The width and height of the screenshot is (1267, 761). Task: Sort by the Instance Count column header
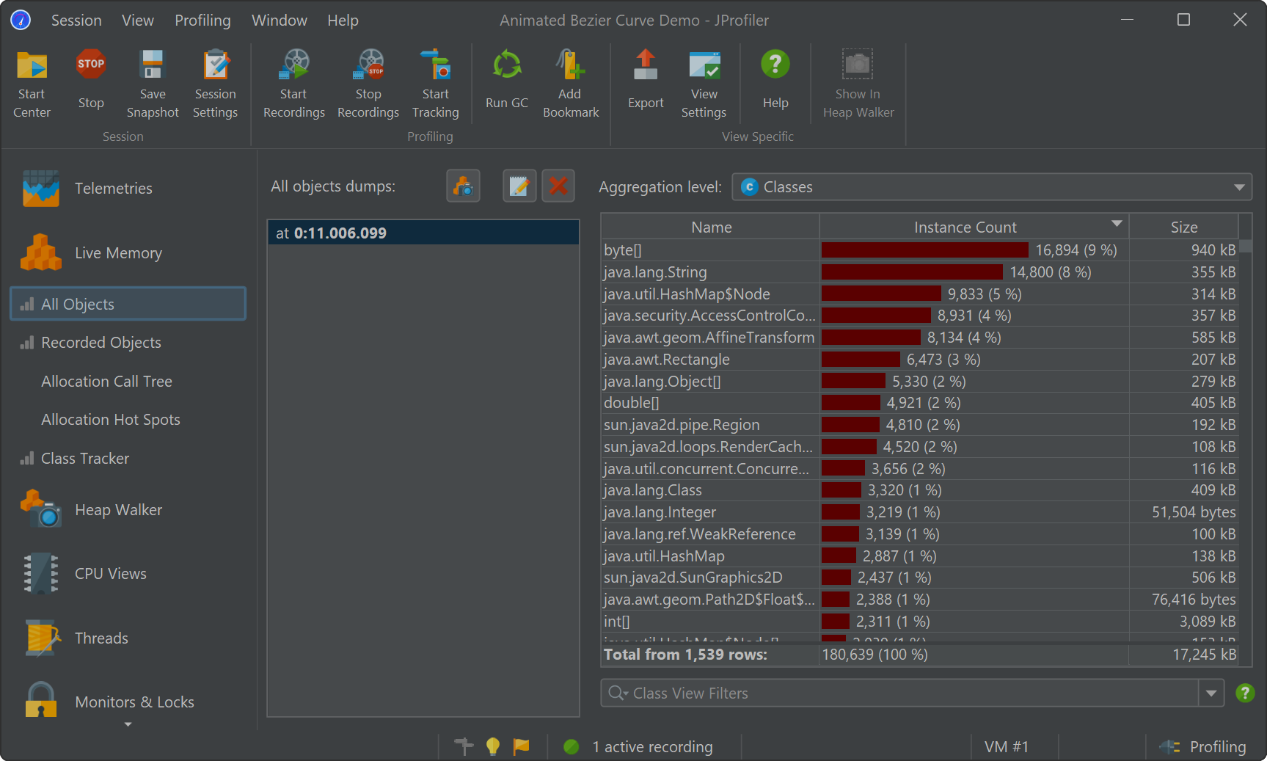pos(974,227)
